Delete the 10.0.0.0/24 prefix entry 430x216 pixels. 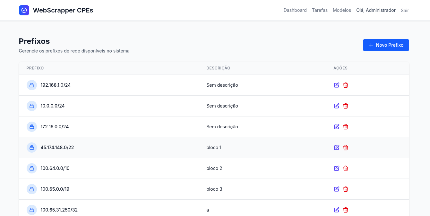pyautogui.click(x=346, y=106)
